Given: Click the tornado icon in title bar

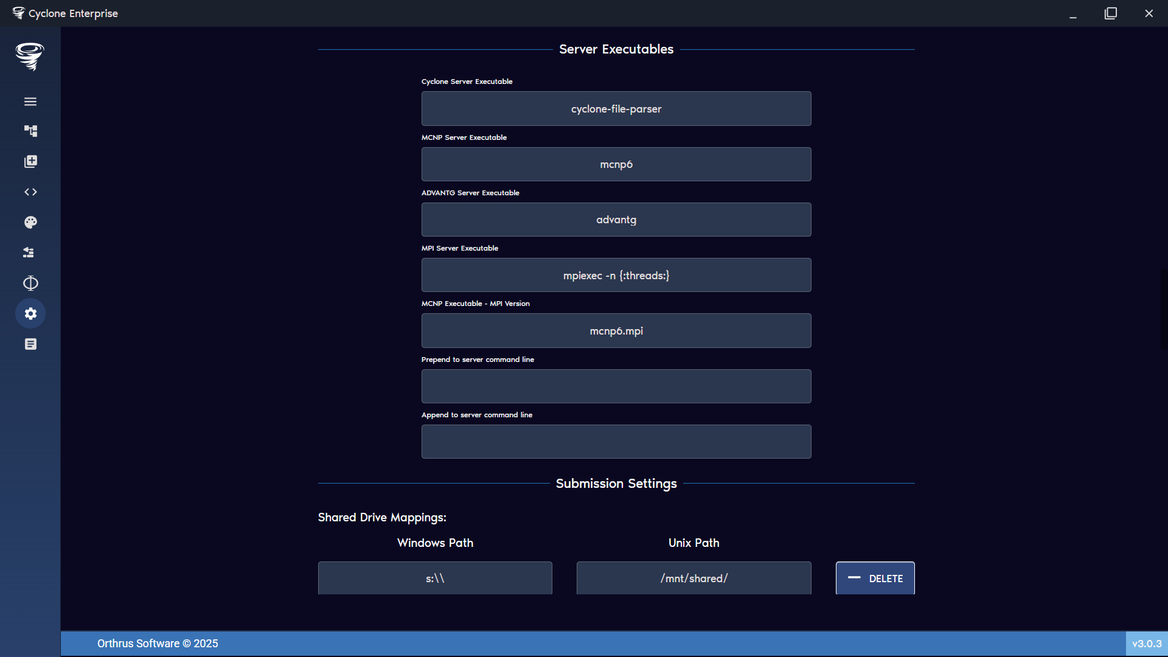Looking at the screenshot, I should (18, 13).
